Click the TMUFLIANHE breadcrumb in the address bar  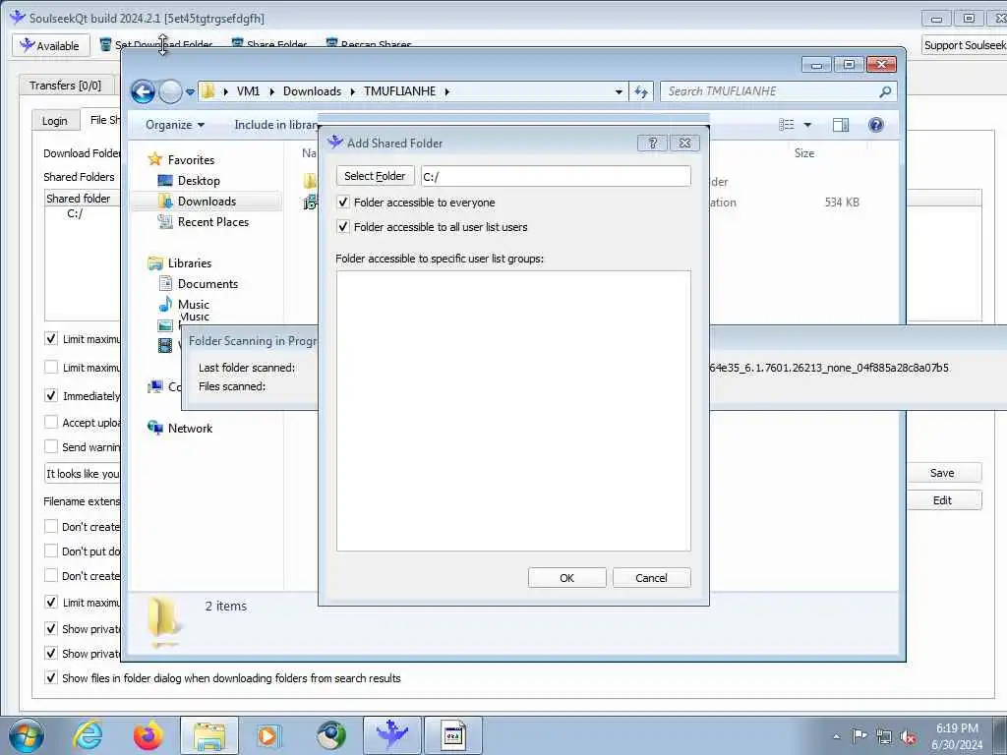click(399, 91)
